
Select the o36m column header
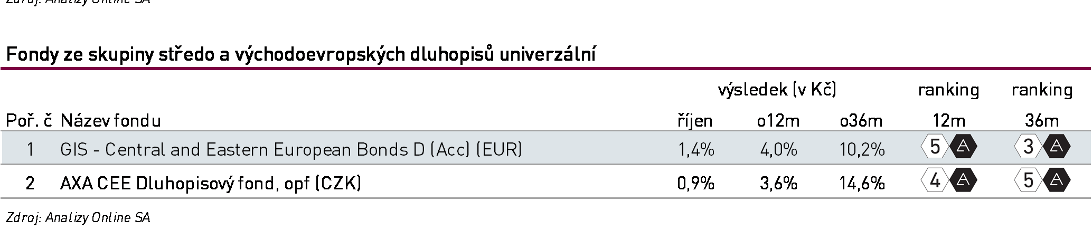[x=861, y=121]
